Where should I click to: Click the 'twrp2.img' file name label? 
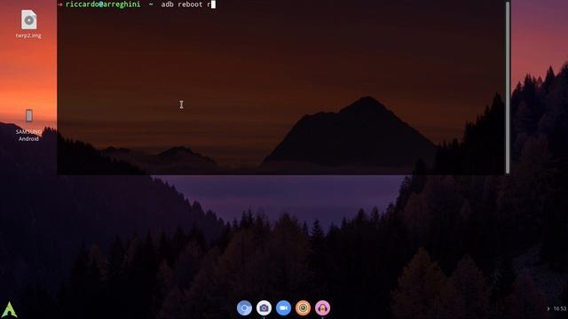click(28, 35)
